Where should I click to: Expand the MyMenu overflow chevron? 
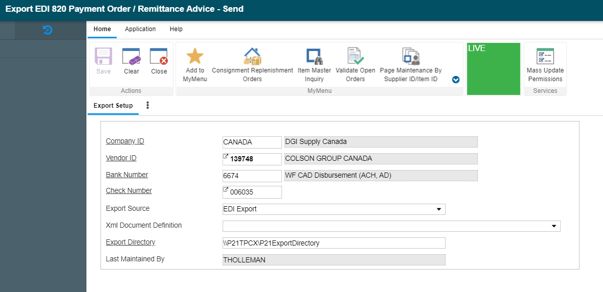pos(456,80)
